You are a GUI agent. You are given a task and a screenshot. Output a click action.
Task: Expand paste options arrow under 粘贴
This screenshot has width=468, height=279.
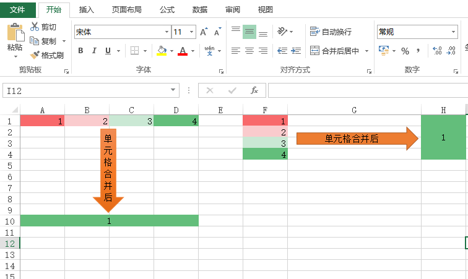coord(15,56)
